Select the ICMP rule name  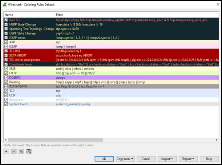13,47
